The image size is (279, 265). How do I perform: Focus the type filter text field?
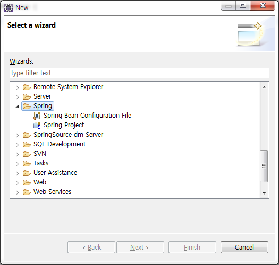139,73
